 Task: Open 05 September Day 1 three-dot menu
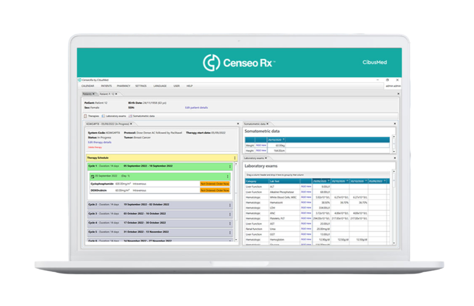tap(227, 176)
